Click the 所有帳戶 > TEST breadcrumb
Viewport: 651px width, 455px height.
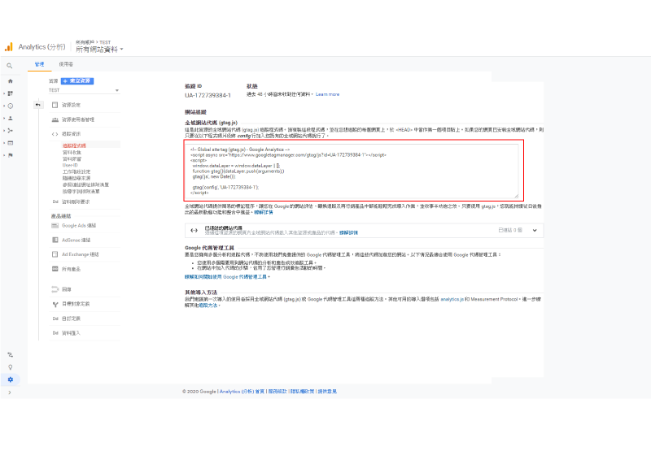(x=93, y=42)
